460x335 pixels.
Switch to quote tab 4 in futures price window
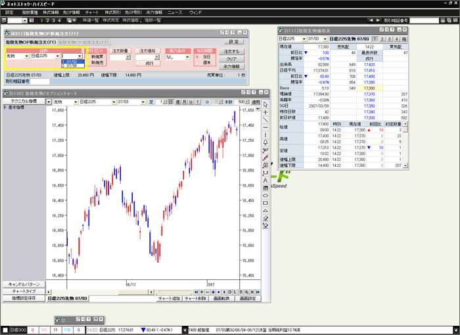click(397, 39)
